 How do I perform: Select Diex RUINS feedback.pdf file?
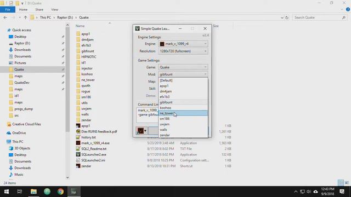point(99,131)
